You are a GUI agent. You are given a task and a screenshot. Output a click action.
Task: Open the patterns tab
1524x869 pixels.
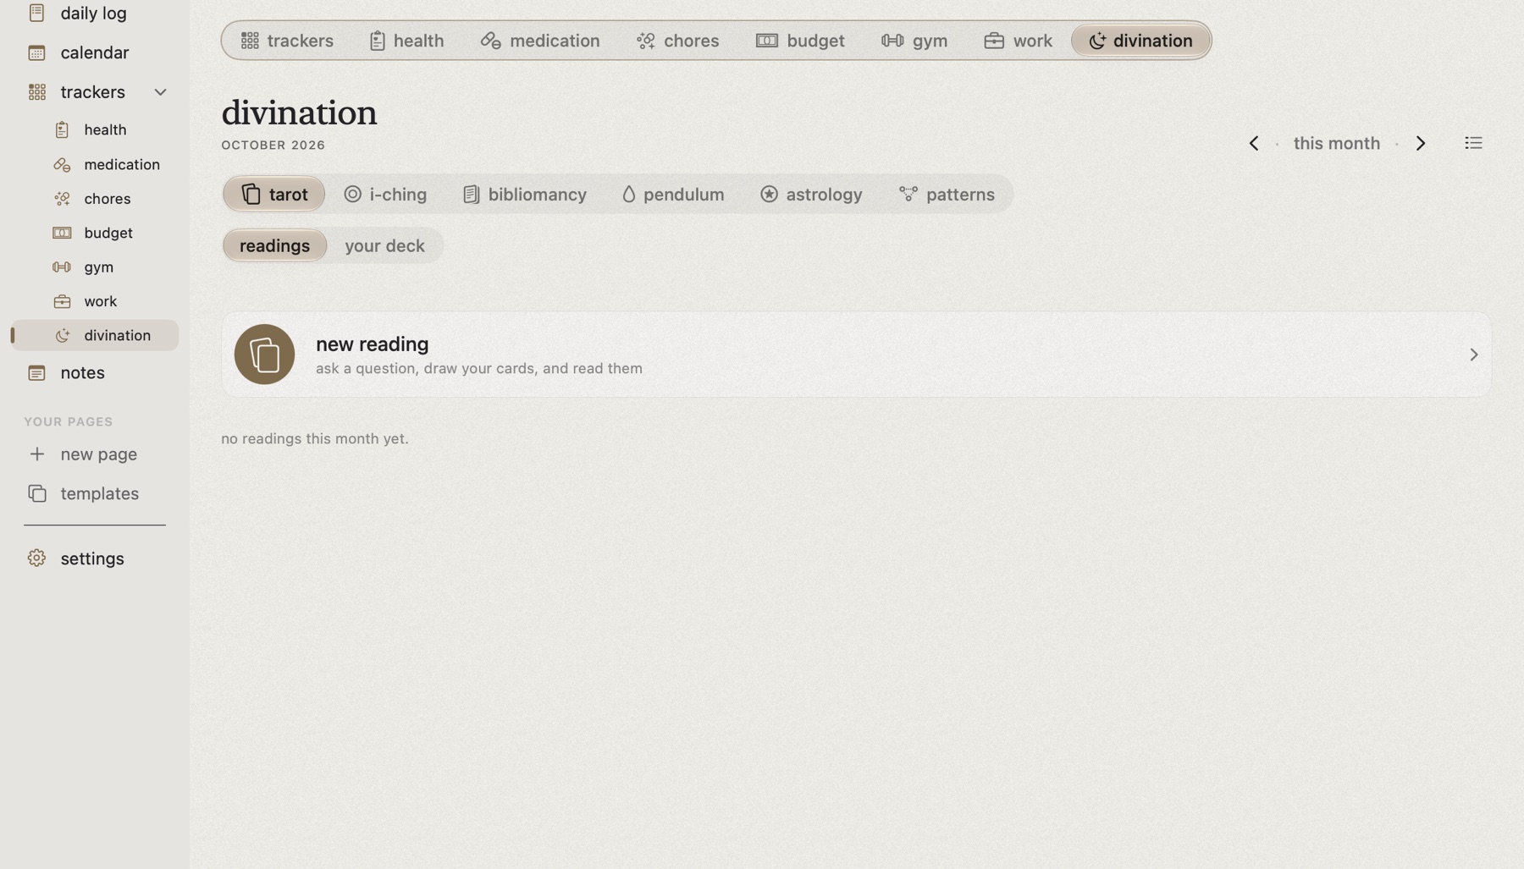947,194
